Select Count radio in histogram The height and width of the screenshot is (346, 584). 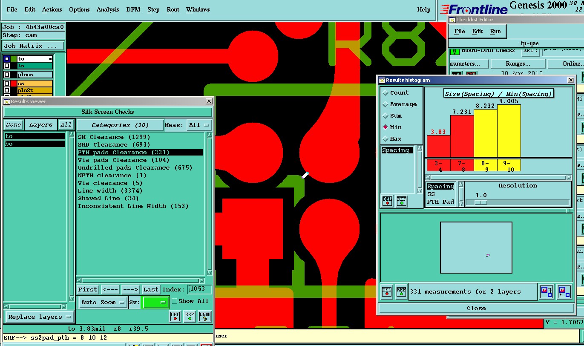[385, 92]
